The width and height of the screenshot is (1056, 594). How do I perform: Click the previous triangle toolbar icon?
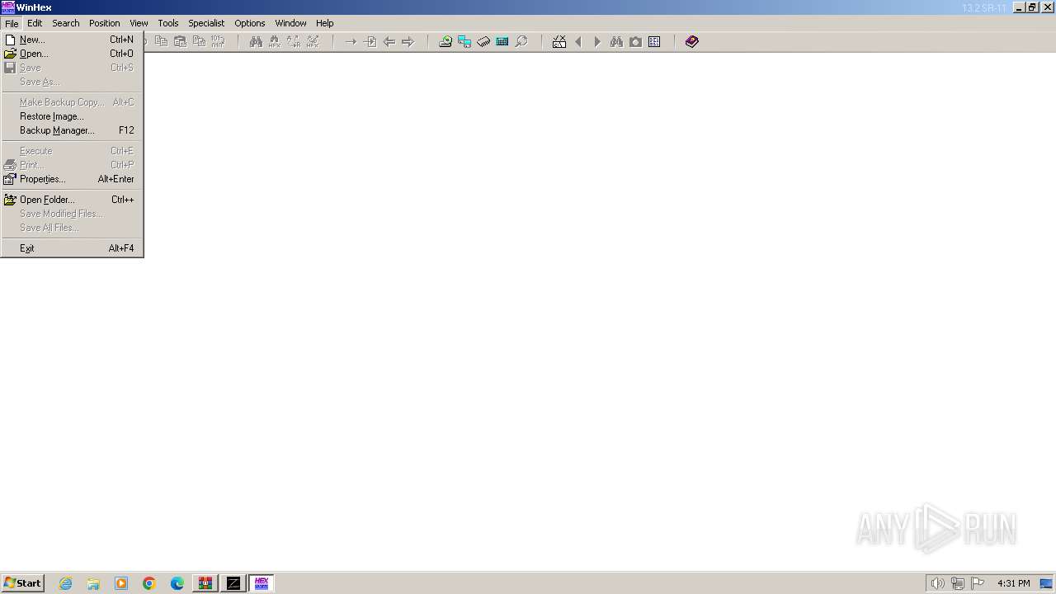pyautogui.click(x=578, y=41)
